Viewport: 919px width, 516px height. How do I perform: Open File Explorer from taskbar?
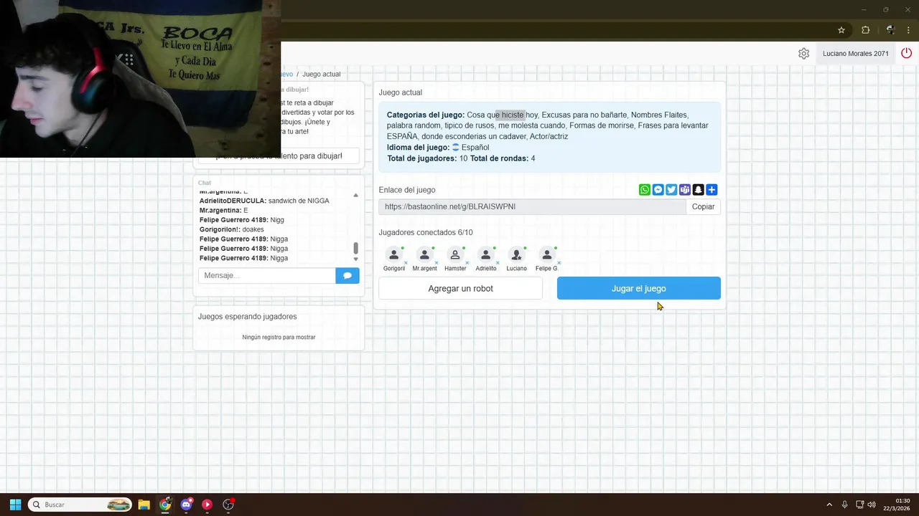tap(144, 505)
